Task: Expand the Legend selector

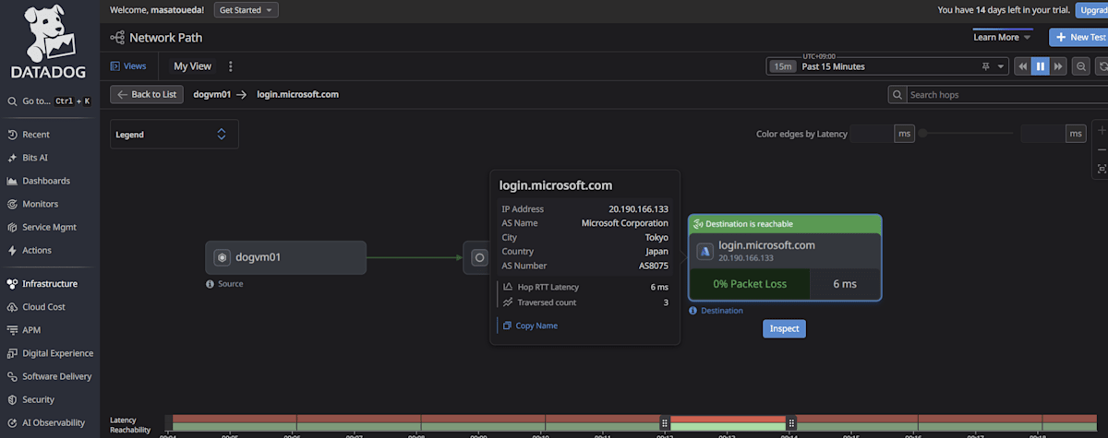Action: (175, 134)
